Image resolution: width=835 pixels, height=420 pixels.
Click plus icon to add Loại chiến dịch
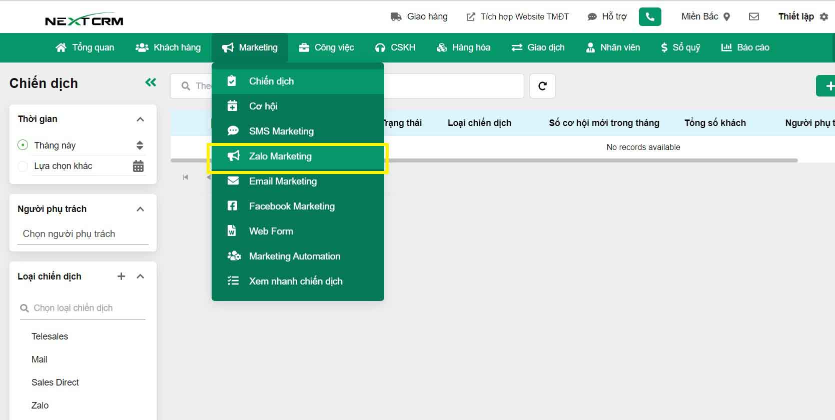[x=121, y=276]
